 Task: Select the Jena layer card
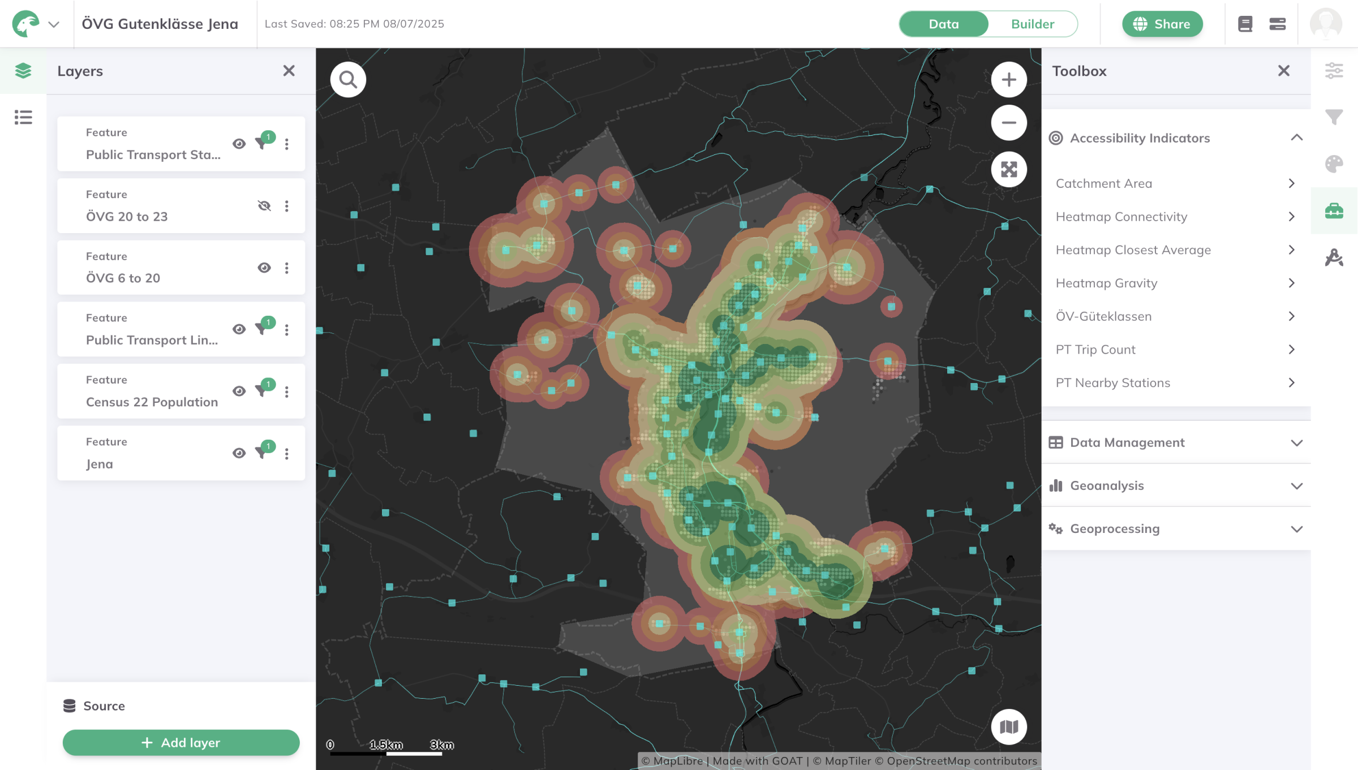click(181, 453)
